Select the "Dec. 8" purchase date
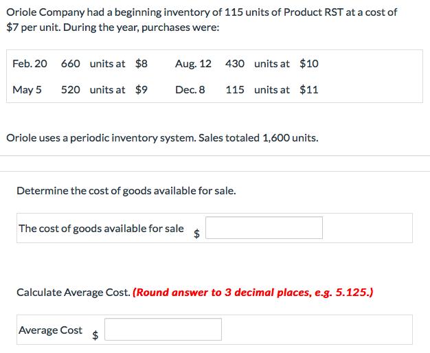430x353 pixels. (190, 90)
